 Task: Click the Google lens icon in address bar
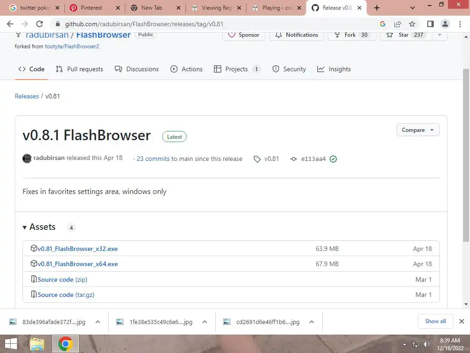click(382, 24)
